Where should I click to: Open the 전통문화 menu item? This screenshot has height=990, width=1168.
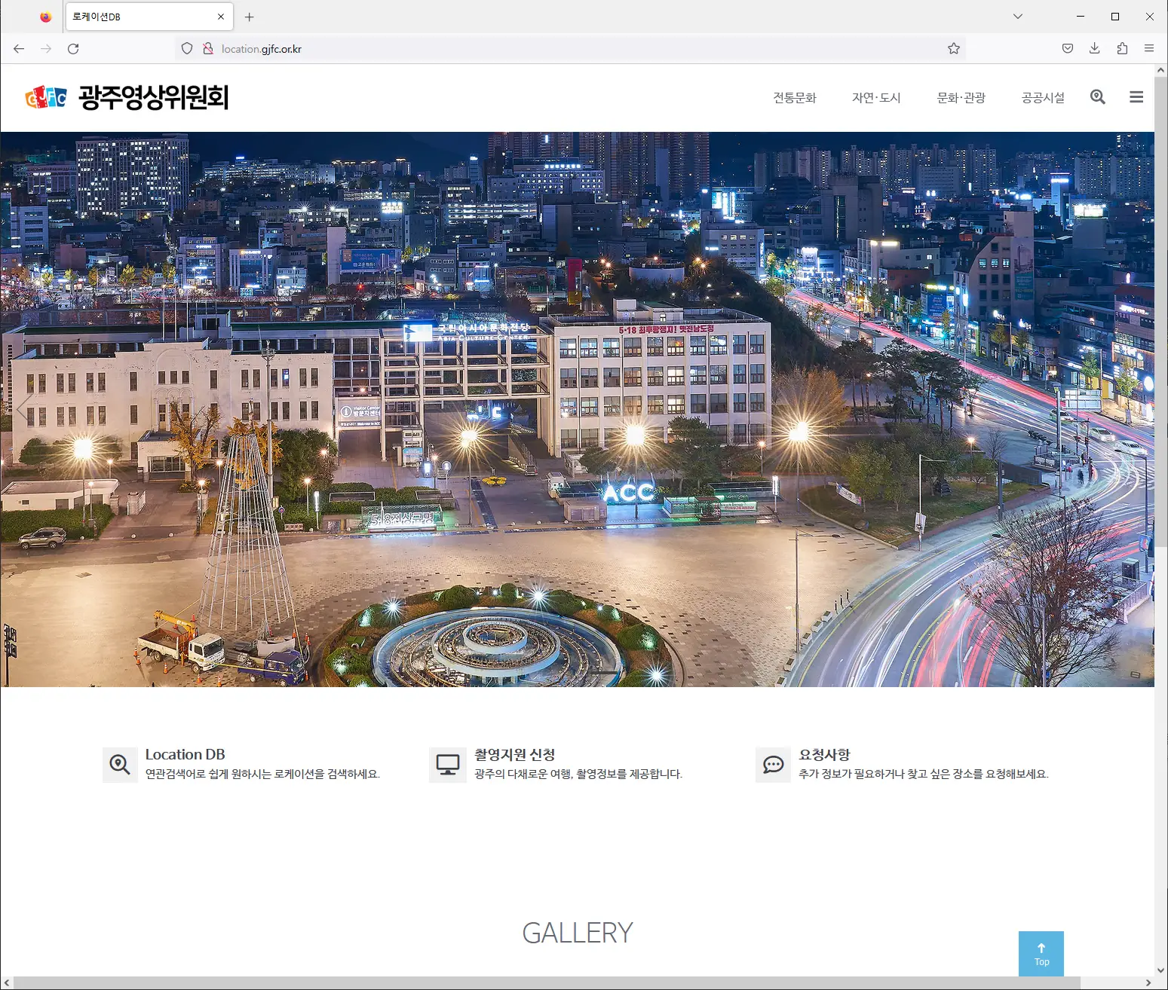[x=794, y=98]
